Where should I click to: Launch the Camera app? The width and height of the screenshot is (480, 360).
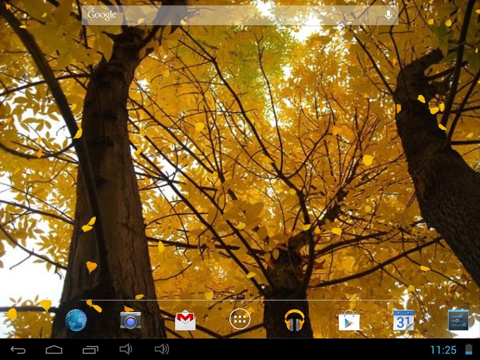click(131, 320)
